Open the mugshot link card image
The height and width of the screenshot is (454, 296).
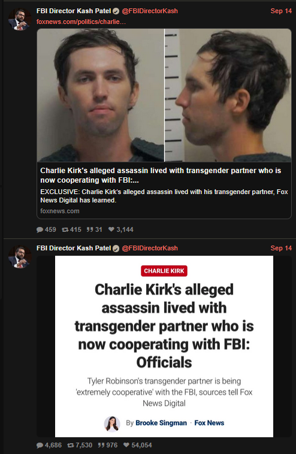pyautogui.click(x=164, y=95)
